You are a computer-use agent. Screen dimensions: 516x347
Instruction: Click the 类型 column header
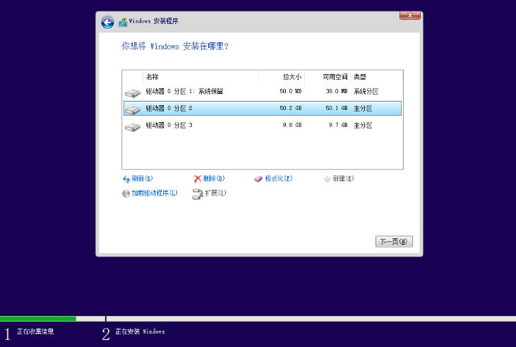tap(360, 77)
